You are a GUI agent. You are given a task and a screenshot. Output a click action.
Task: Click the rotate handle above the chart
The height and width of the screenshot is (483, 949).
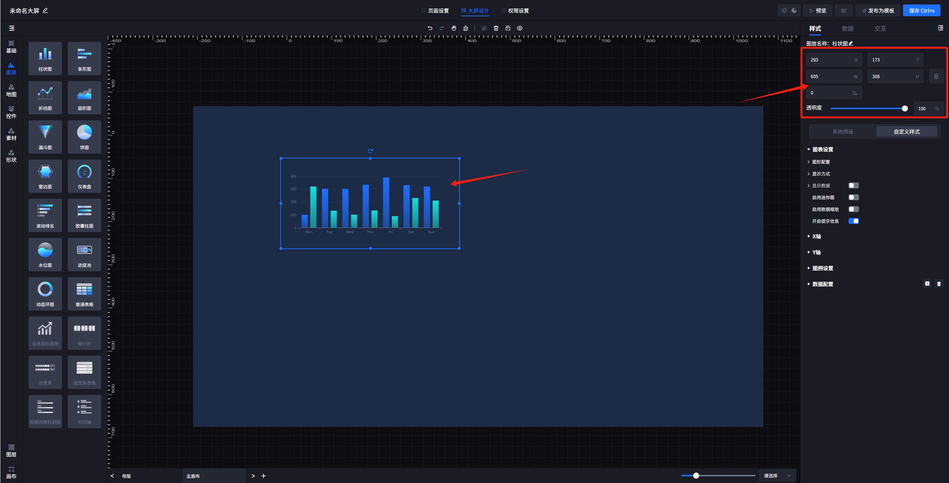tap(370, 151)
